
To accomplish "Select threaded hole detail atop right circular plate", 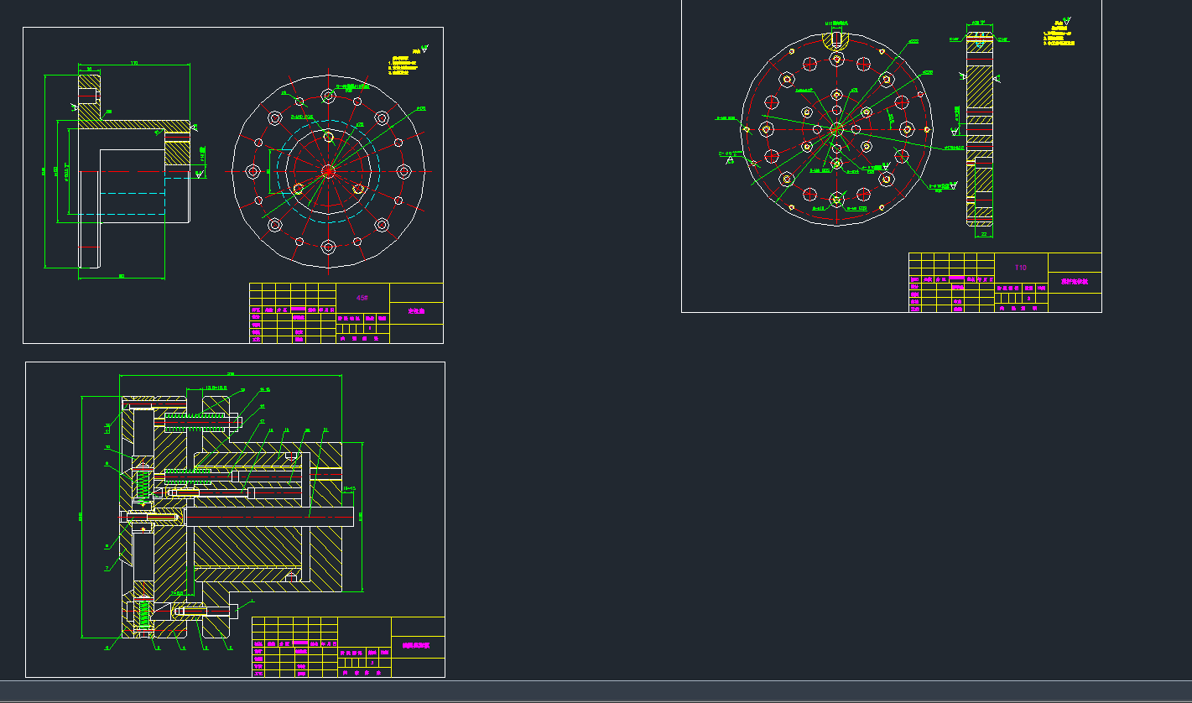I will tap(835, 39).
